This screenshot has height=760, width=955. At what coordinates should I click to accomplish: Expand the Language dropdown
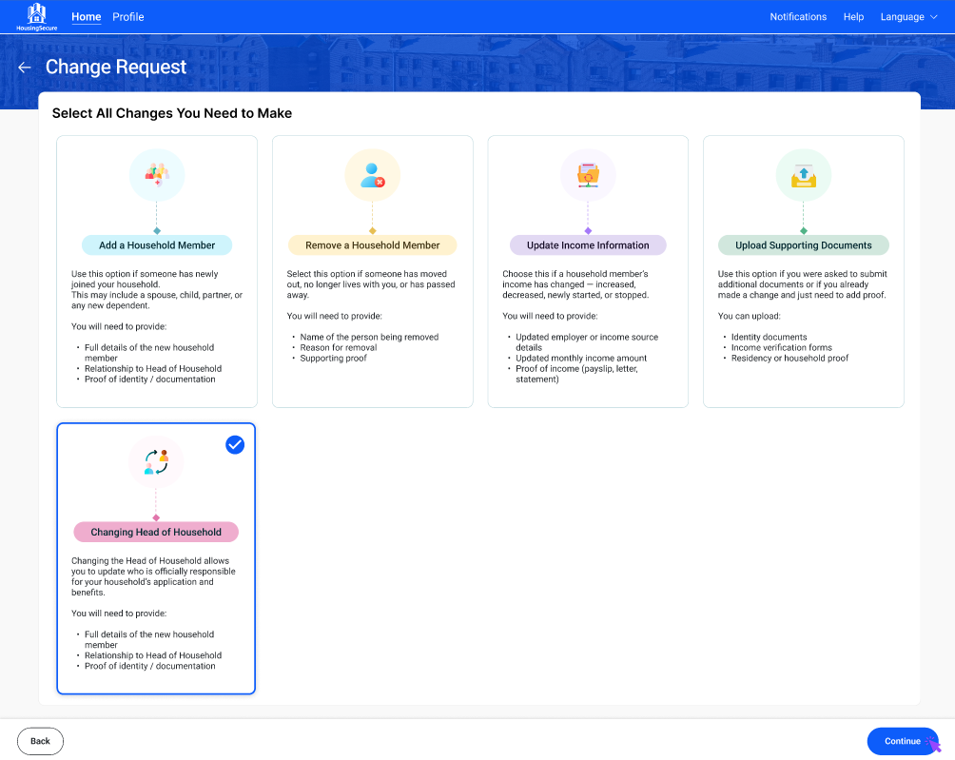click(x=908, y=17)
